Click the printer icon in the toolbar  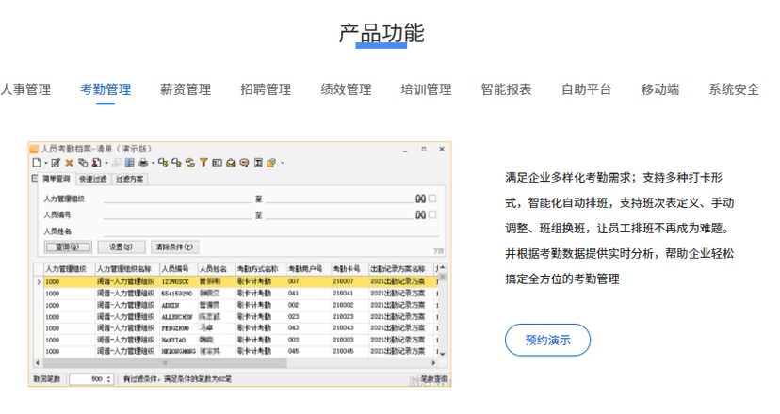tap(143, 163)
